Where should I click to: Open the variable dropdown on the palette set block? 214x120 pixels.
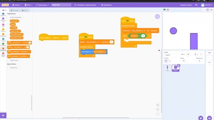[17, 43]
